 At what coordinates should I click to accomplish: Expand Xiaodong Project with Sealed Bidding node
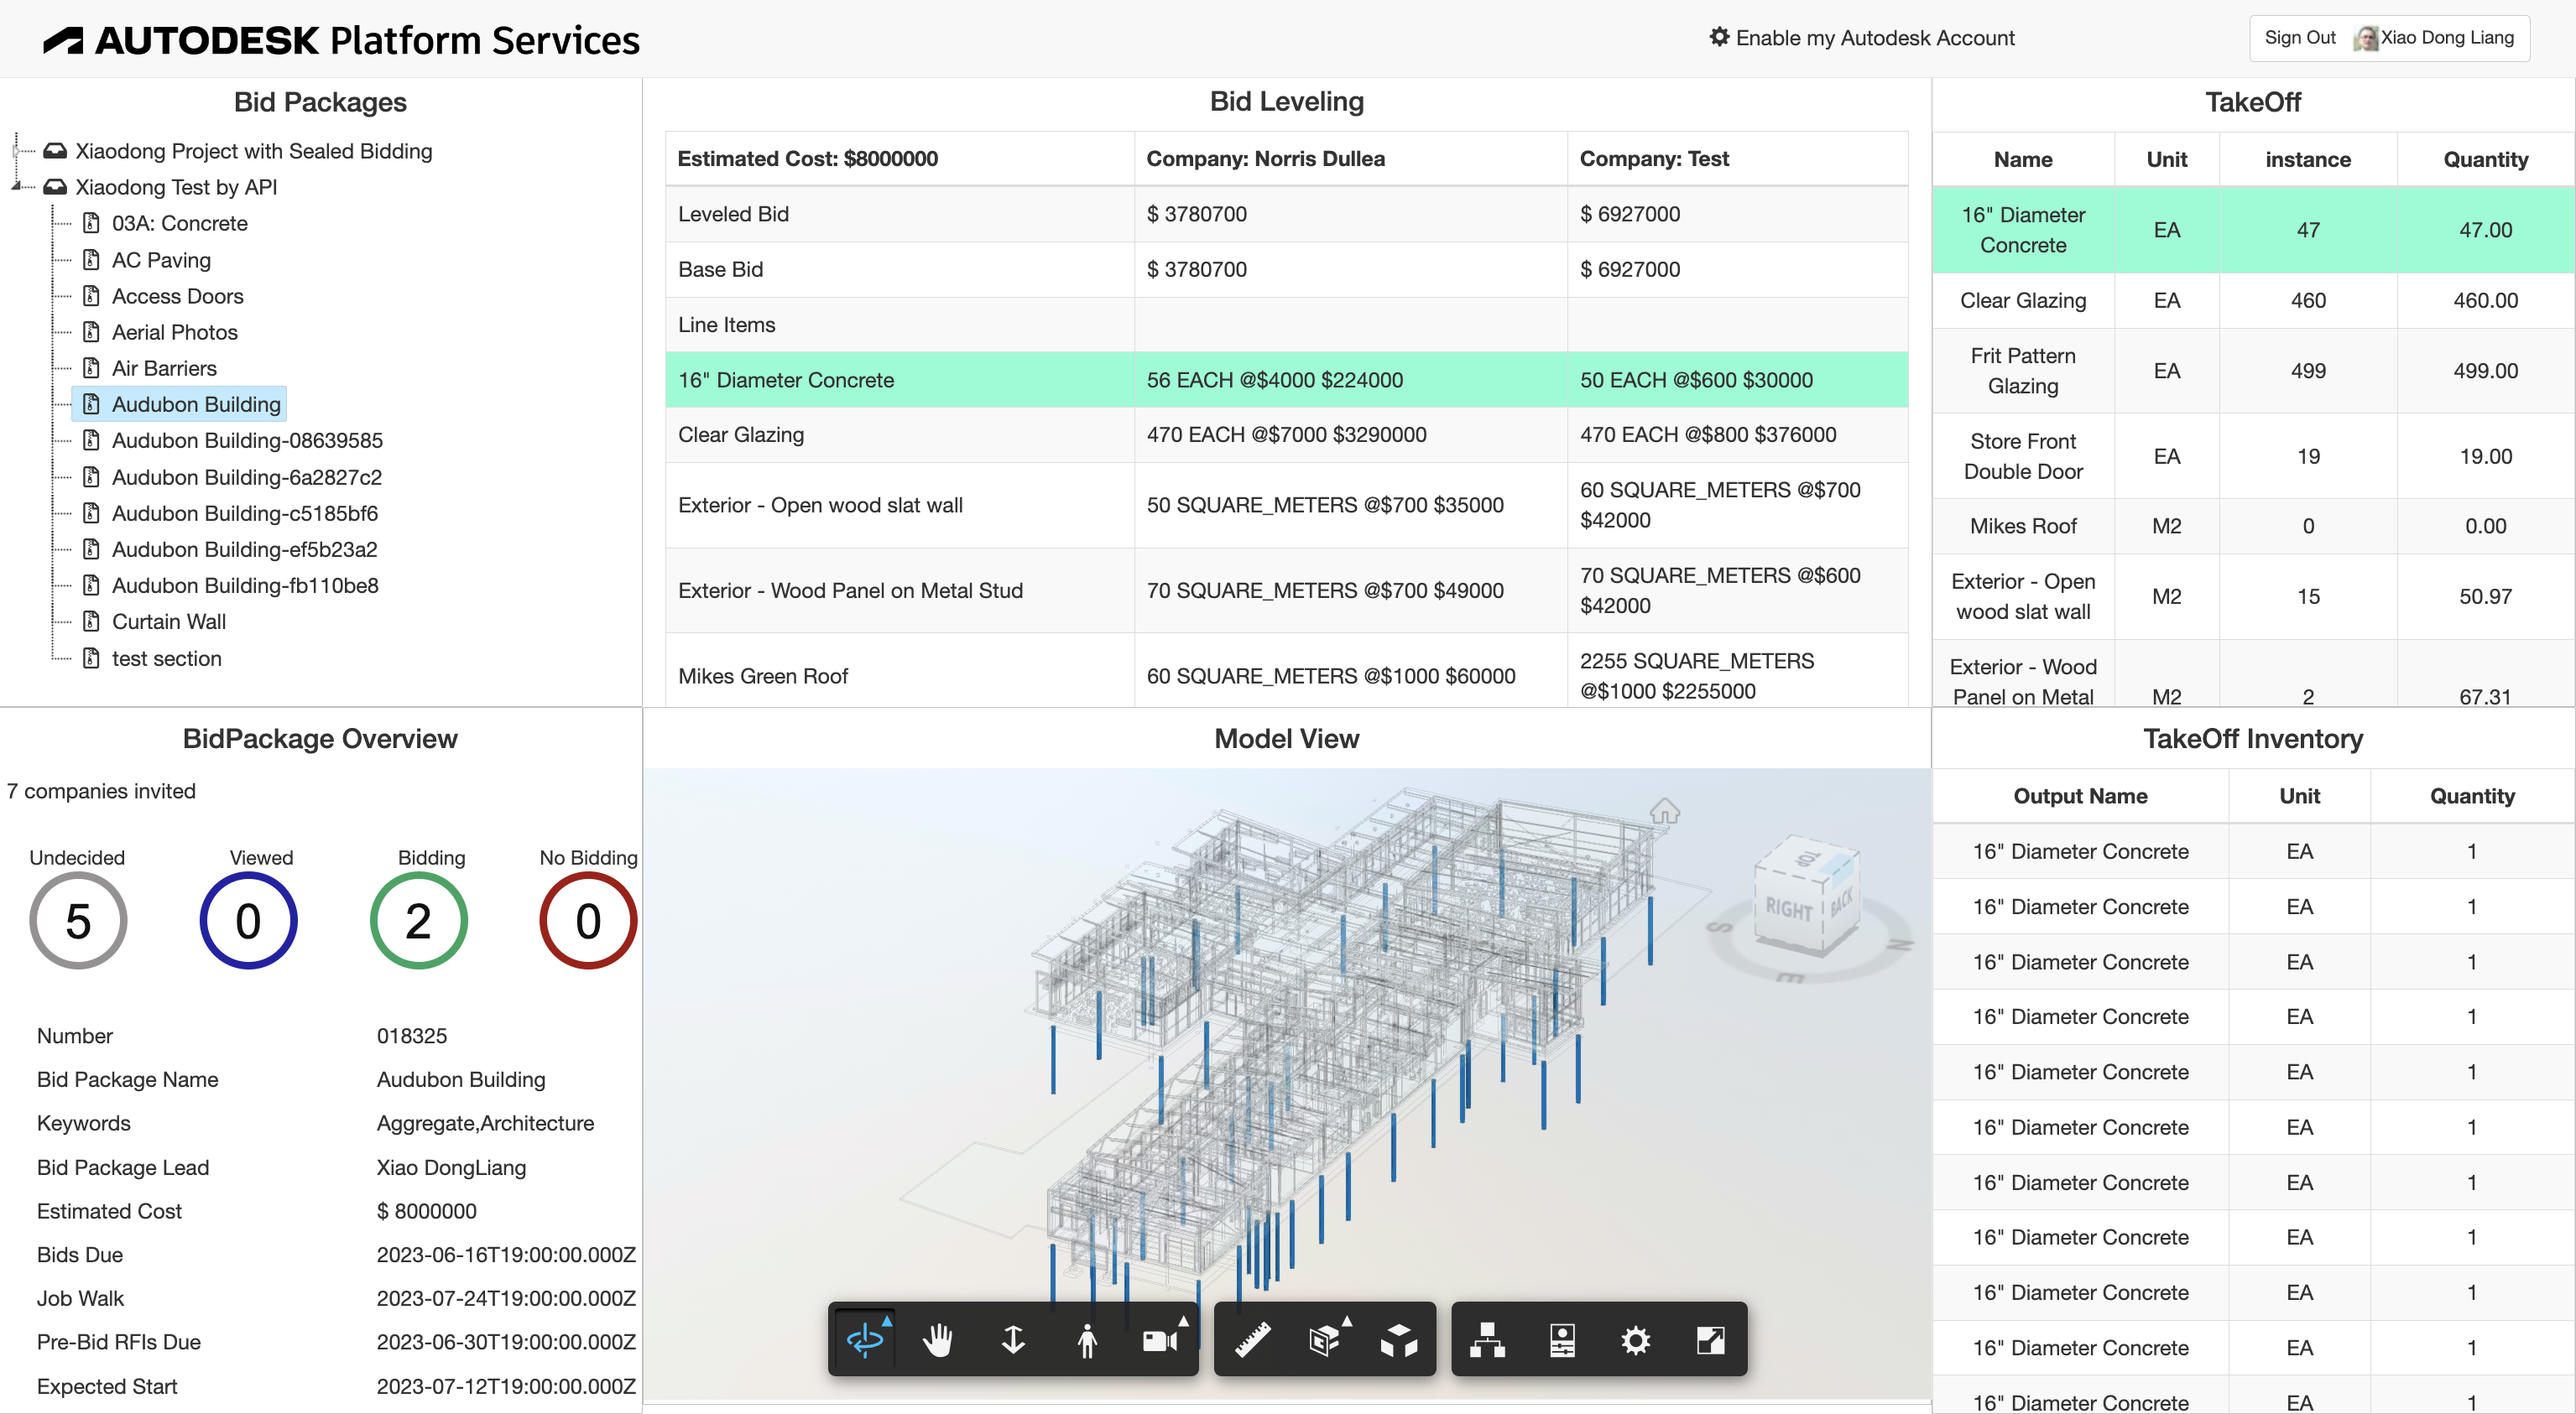click(x=17, y=151)
